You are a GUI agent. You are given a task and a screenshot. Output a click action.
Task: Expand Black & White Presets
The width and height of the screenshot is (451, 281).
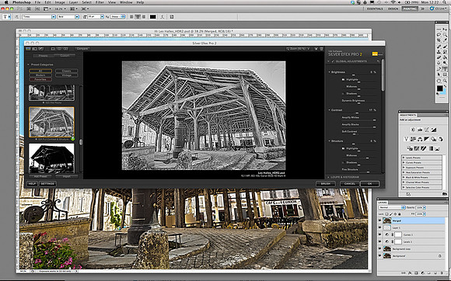coord(404,178)
